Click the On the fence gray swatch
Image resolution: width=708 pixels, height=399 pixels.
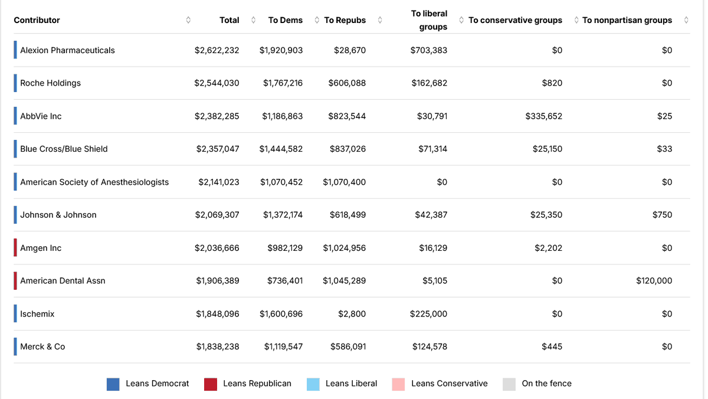[509, 384]
